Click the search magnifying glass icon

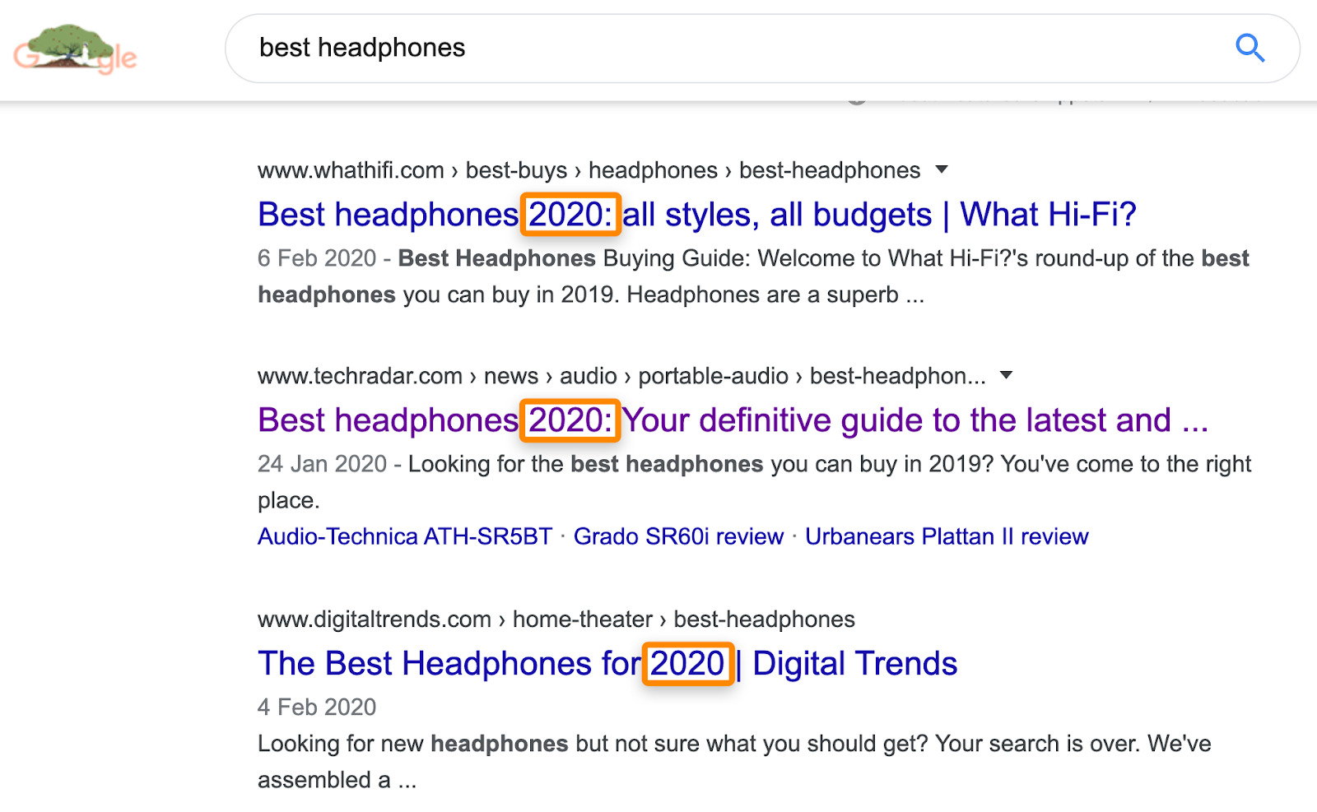(1250, 49)
